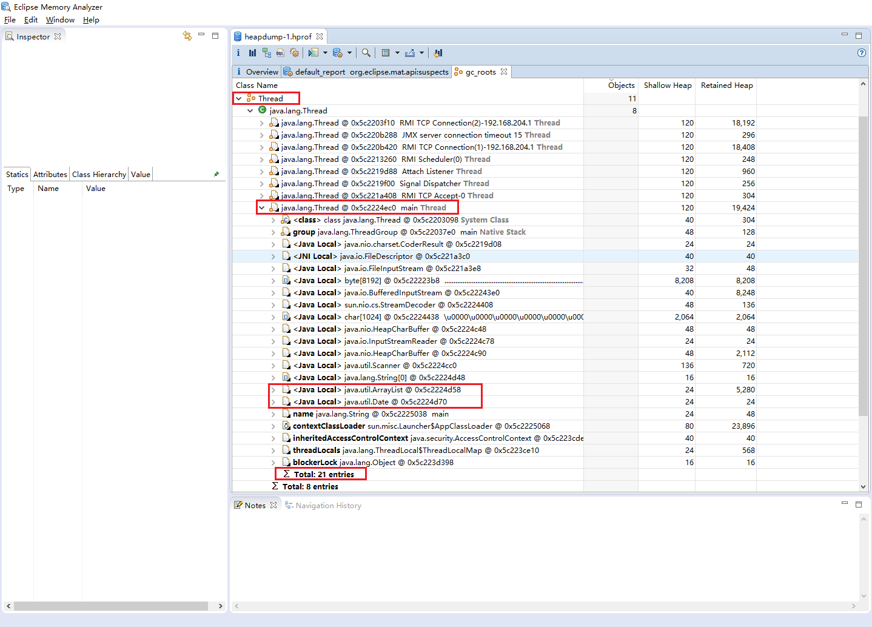
Task: Open the Thread Overview gear icon
Action: click(295, 53)
